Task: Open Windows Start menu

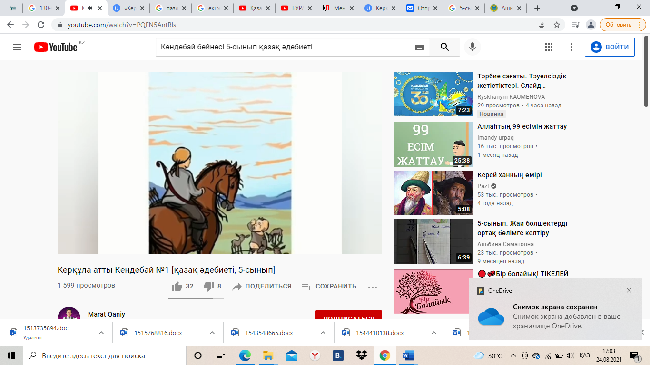Action: (x=11, y=355)
